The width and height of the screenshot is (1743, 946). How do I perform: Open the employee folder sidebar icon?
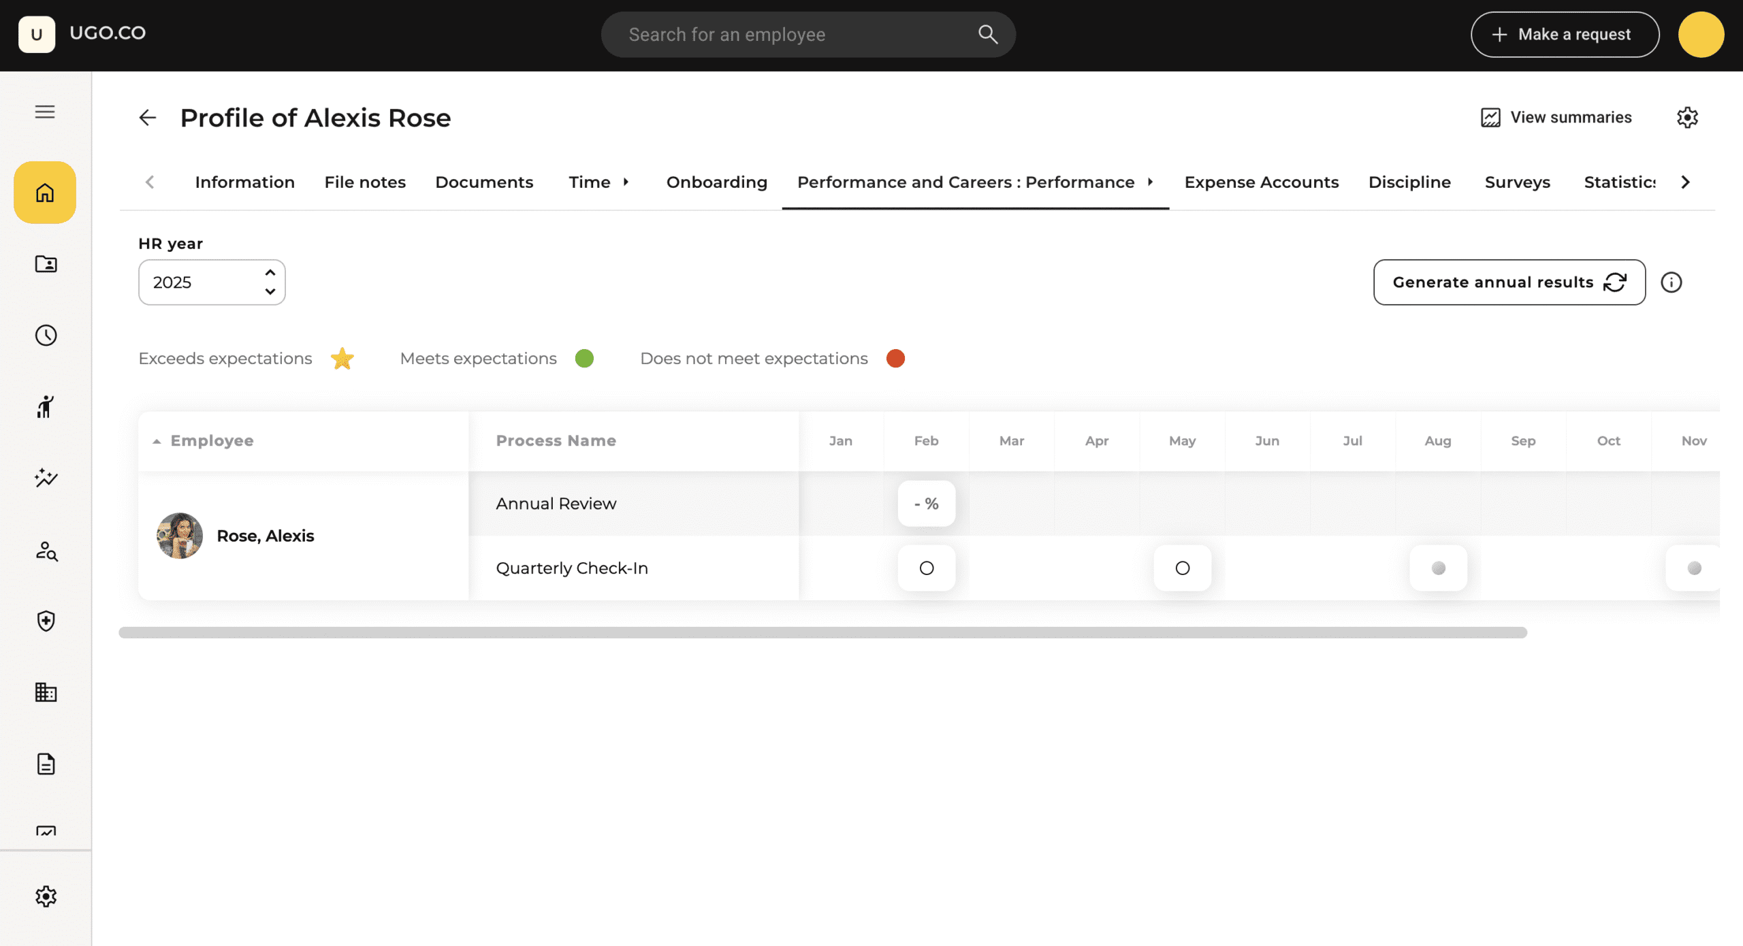point(46,264)
